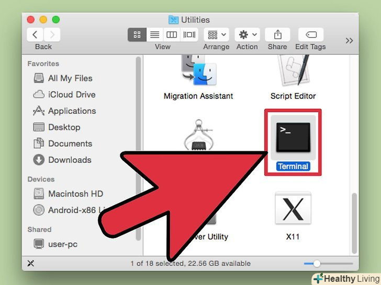Click the Migration Assistant label
This screenshot has height=285, width=381.
click(x=198, y=96)
